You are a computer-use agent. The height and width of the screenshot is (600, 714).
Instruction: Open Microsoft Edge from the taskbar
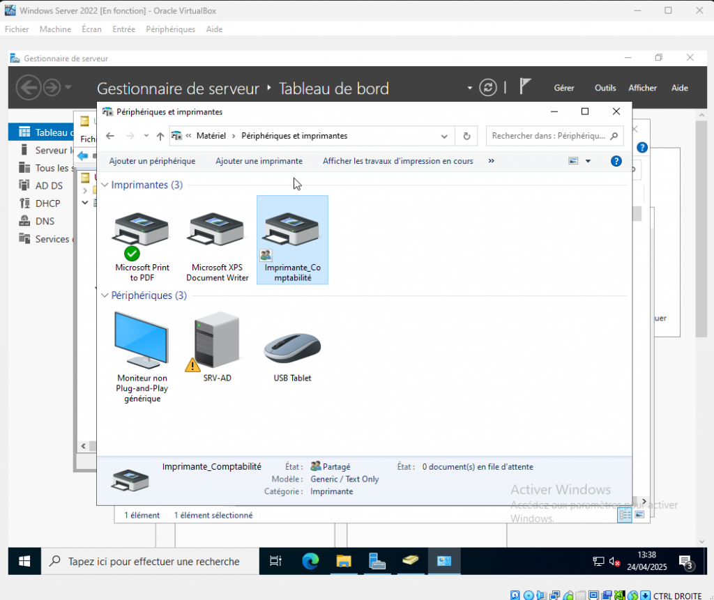(x=310, y=561)
